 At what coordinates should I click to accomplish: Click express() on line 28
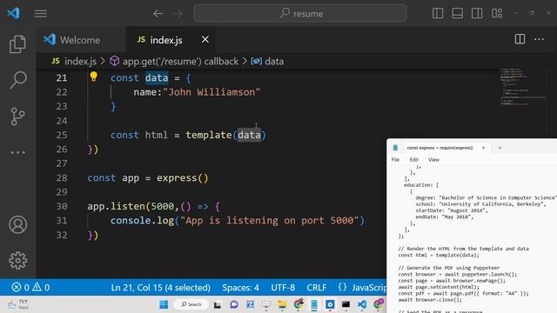[183, 177]
